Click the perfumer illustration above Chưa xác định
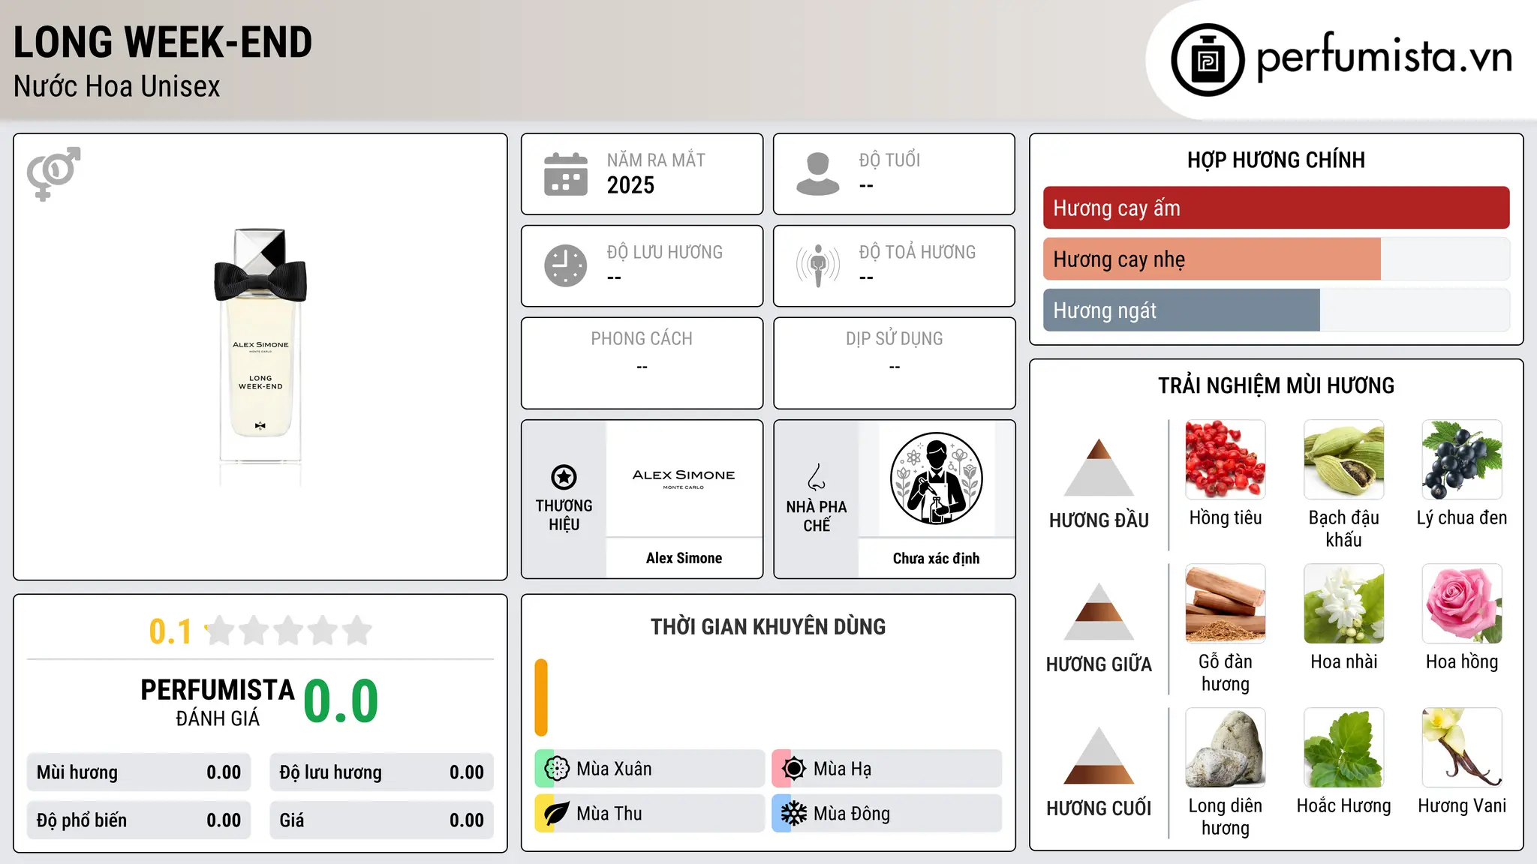 point(936,478)
